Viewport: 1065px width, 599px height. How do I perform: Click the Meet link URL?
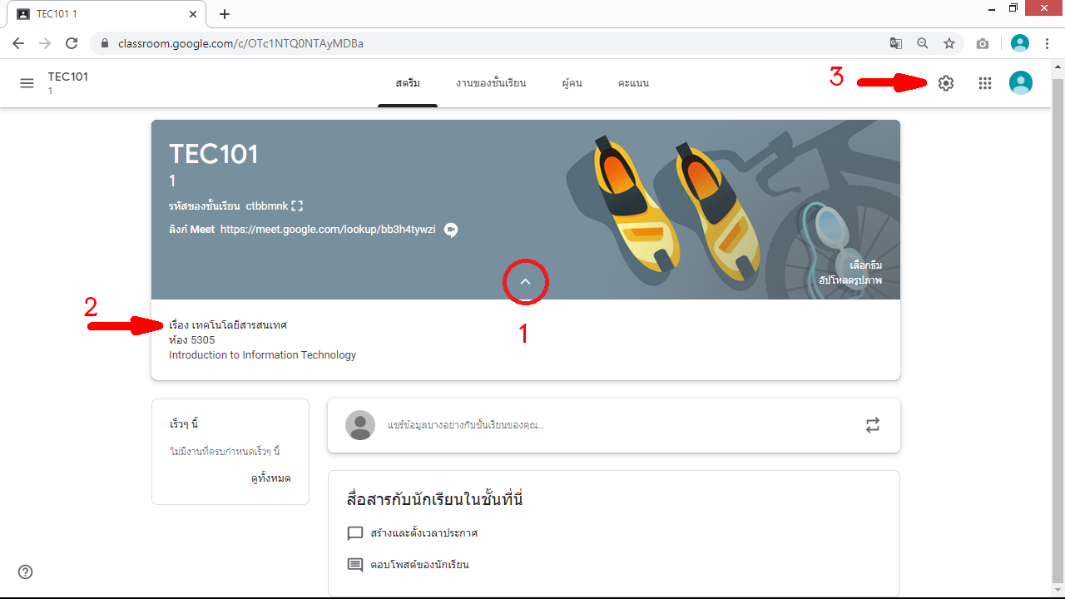(328, 230)
